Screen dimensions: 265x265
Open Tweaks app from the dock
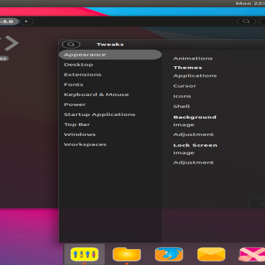84,254
